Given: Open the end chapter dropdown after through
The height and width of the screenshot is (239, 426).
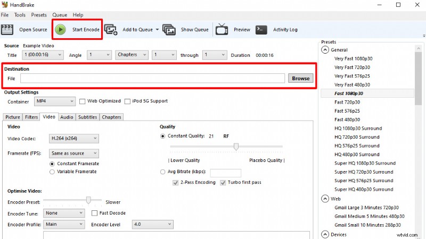Looking at the screenshot, I should 215,55.
